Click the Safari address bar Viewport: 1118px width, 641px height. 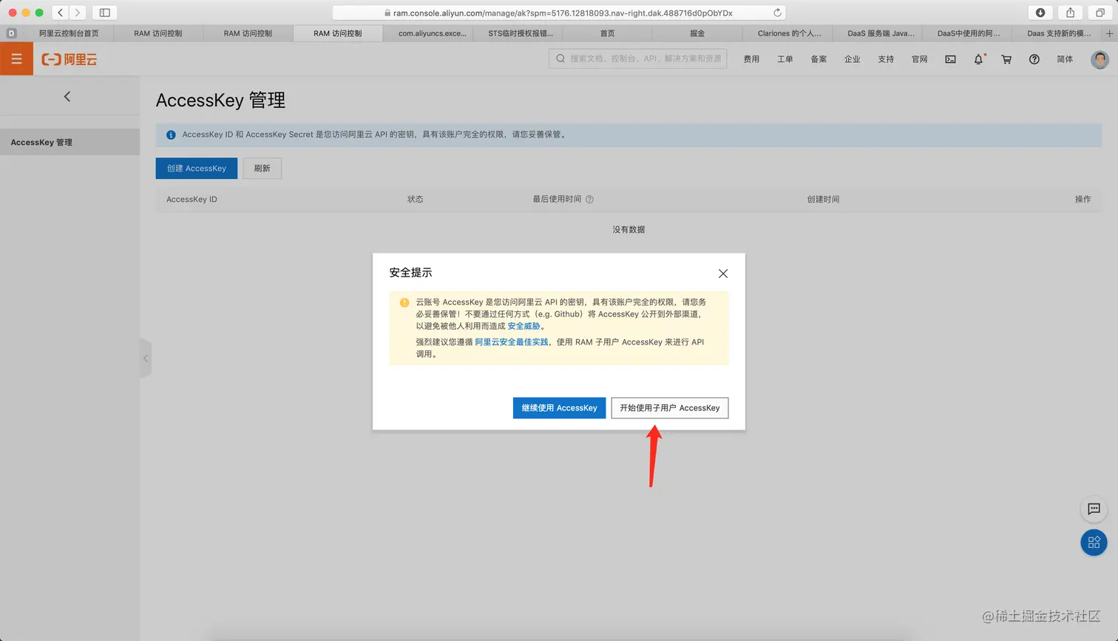tap(559, 13)
